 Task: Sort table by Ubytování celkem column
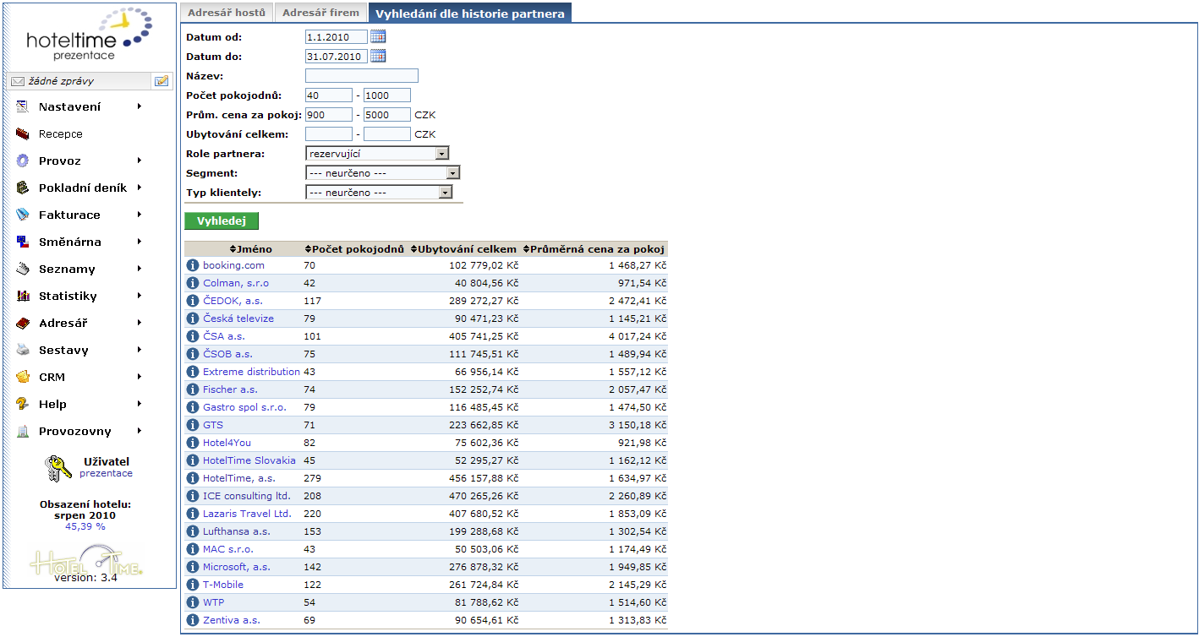coord(463,249)
